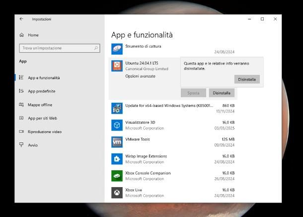
Task: Select Visualizzatore 3D entry
Action: (173, 125)
